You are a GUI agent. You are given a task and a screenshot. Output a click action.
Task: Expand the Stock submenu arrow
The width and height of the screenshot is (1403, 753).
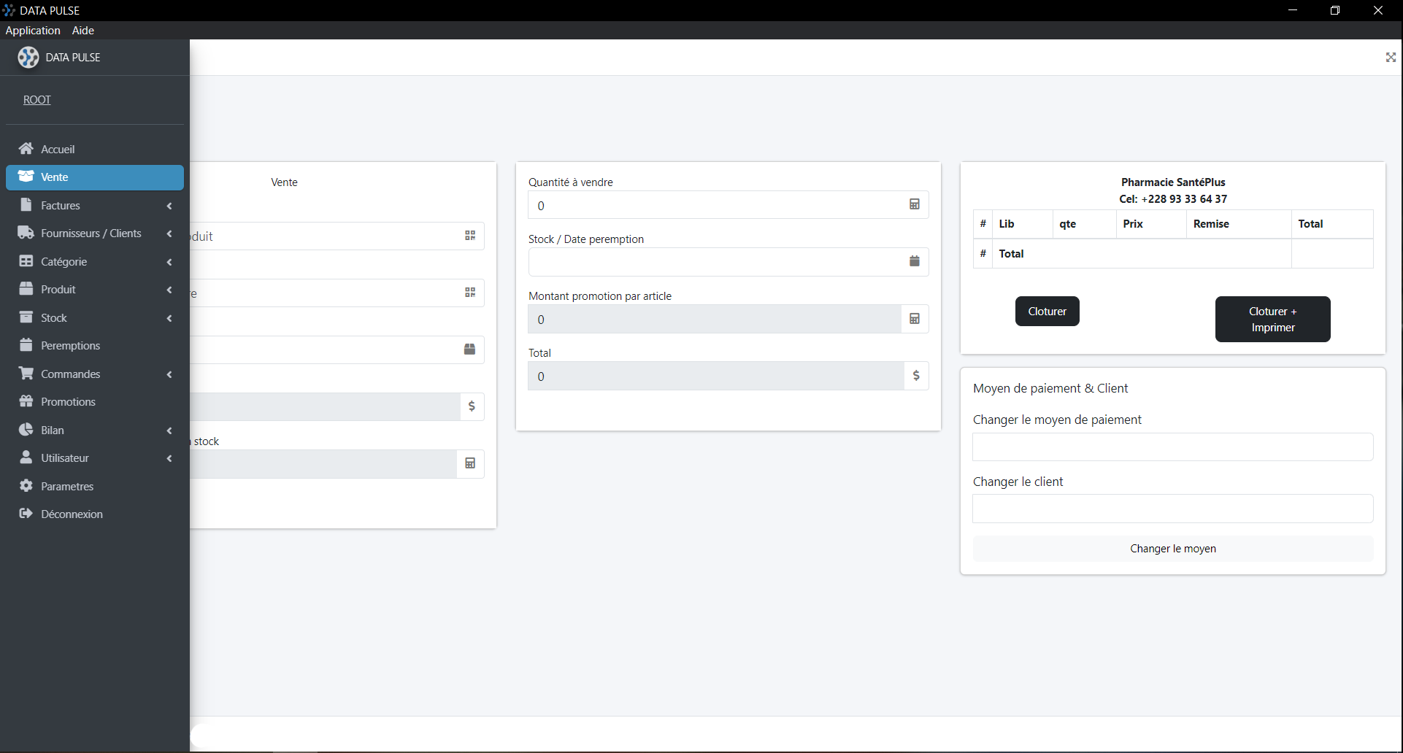169,318
